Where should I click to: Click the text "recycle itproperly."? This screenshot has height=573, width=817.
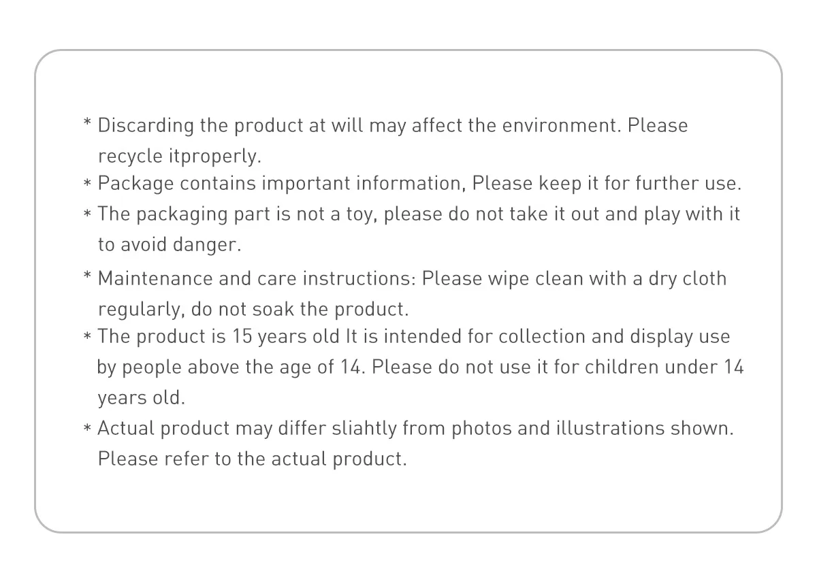[x=180, y=157]
